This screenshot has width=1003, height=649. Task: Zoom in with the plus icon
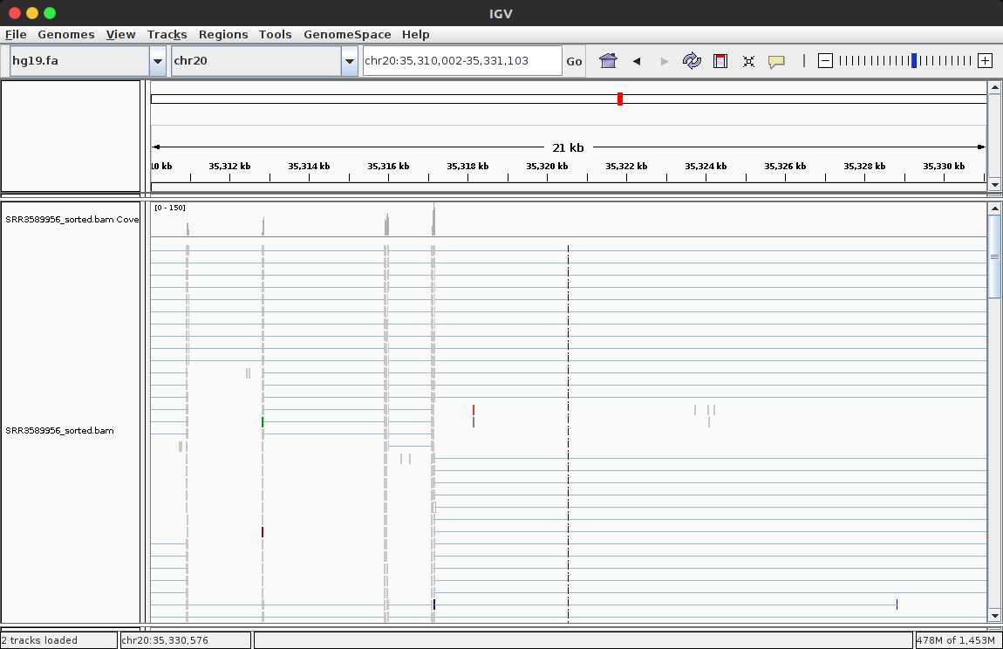[985, 61]
